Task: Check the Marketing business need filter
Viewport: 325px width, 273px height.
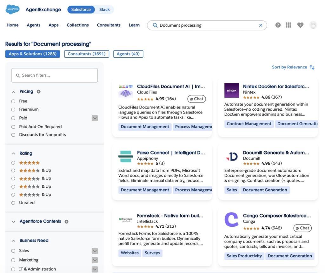Action: point(13,260)
